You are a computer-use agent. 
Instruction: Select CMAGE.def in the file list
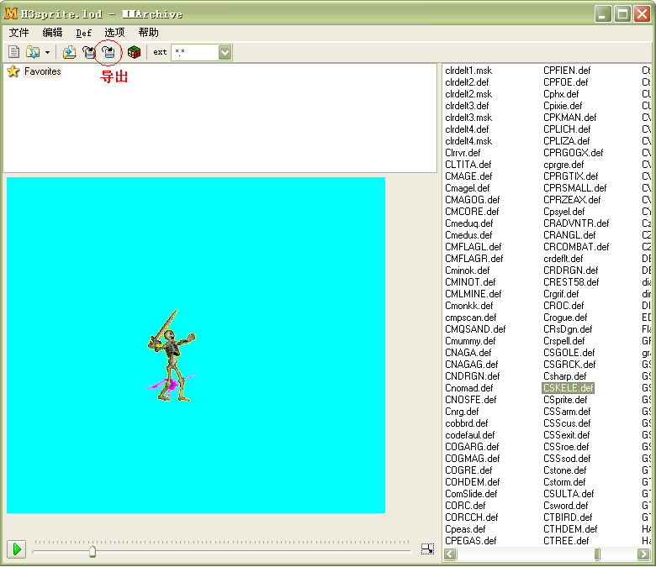click(x=468, y=176)
